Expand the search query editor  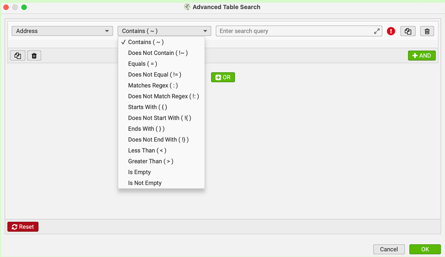point(377,31)
